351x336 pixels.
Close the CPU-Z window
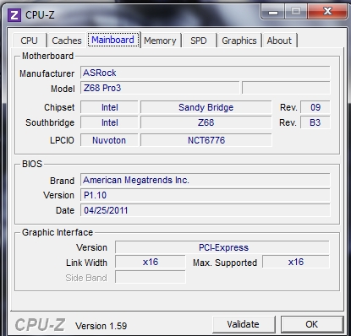tap(327, 12)
